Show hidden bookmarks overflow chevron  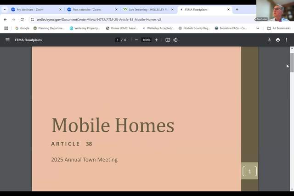click(257, 28)
